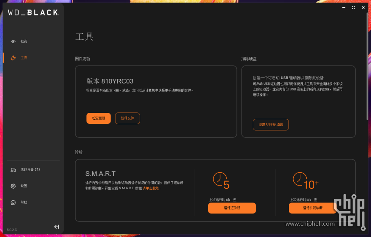The image size is (371, 237).
Task: Start 运行短诊断 short diagnostic
Action: click(232, 208)
